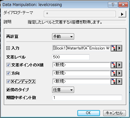Uncheck the 方向 checkbox
130x118 pixels.
tap(8, 73)
